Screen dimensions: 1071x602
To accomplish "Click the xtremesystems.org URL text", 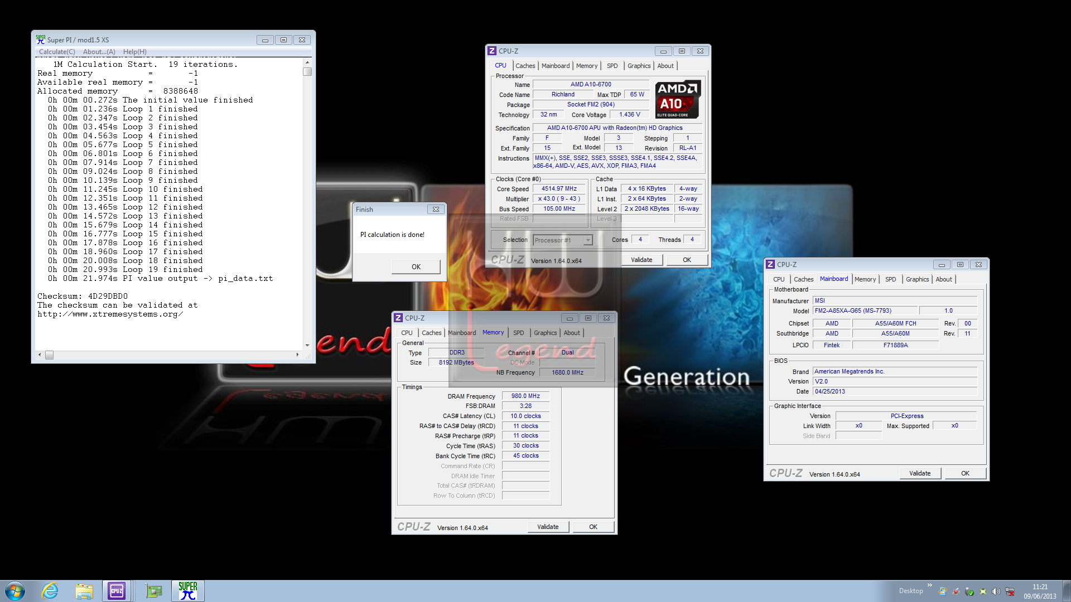I will point(110,314).
